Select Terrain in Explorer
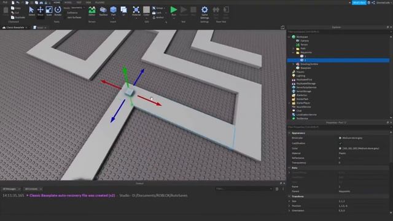 tap(304, 45)
